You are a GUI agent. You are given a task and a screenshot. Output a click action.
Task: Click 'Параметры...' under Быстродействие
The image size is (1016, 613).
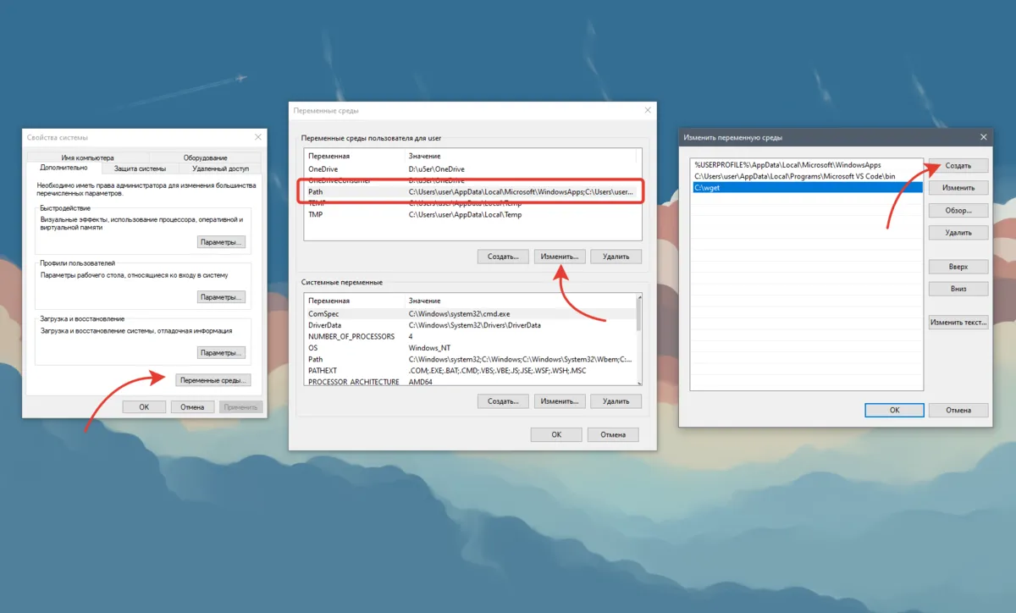point(221,242)
